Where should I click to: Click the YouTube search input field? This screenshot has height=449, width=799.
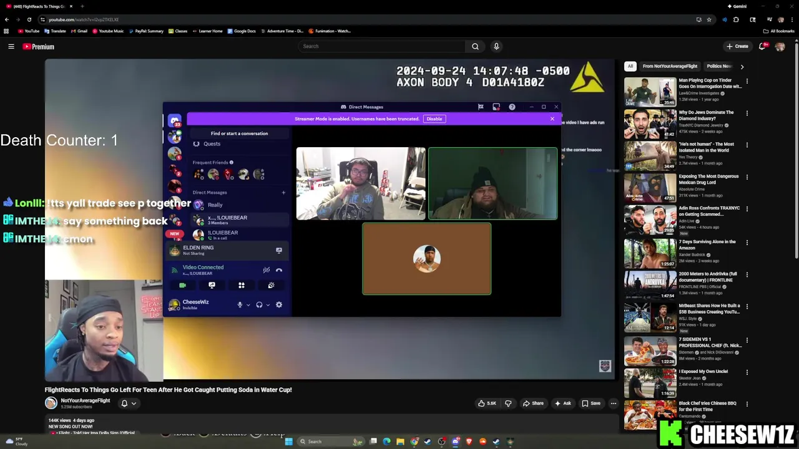(382, 46)
